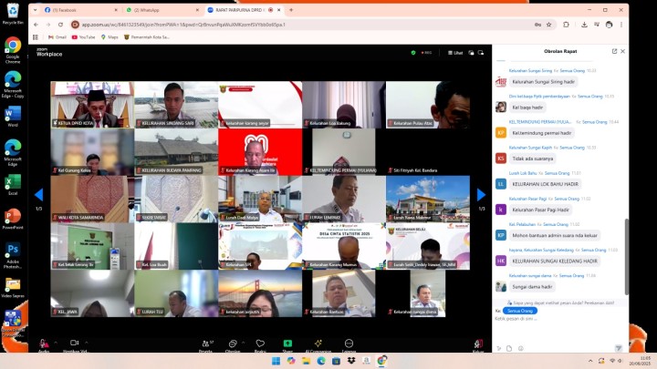The height and width of the screenshot is (369, 657).
Task: Click the chat panel scrollbar
Action: coord(626,256)
